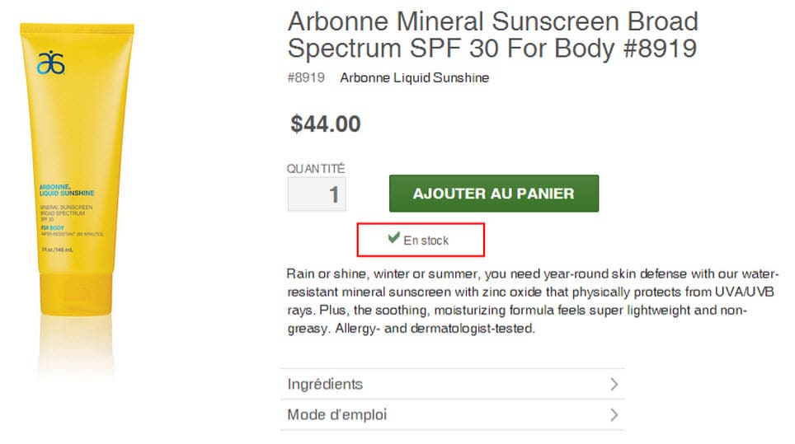Click the Arbonne logo on the tube

[x=51, y=62]
